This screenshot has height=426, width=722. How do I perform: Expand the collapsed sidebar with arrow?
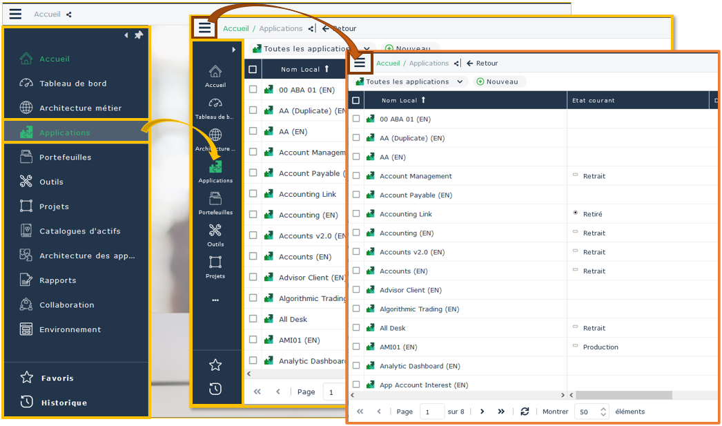234,50
